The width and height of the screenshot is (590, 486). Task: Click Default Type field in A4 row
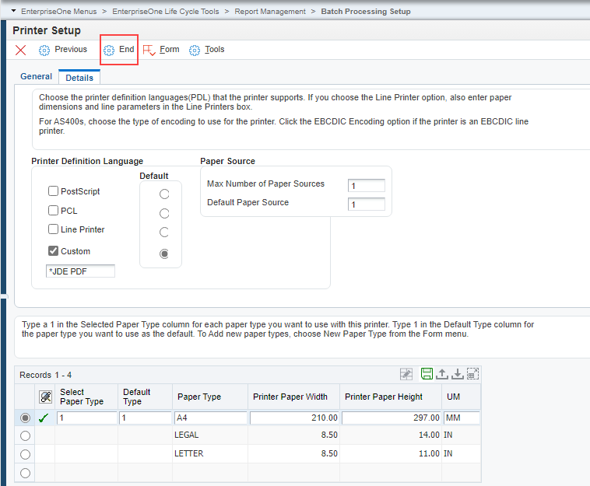click(146, 418)
